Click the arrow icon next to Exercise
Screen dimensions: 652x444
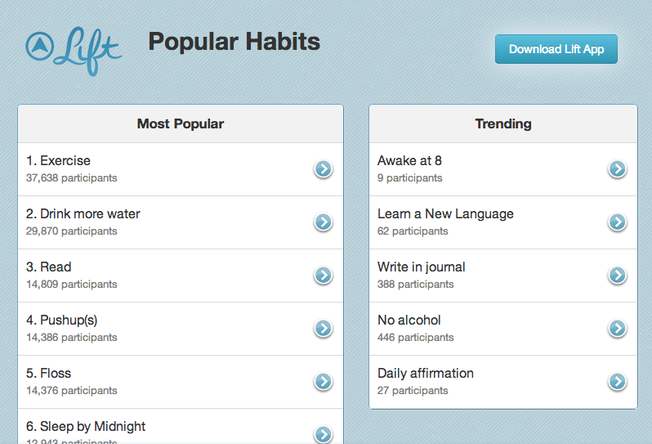pyautogui.click(x=324, y=169)
